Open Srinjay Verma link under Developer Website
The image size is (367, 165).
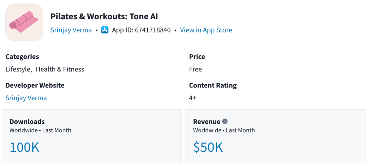point(26,98)
